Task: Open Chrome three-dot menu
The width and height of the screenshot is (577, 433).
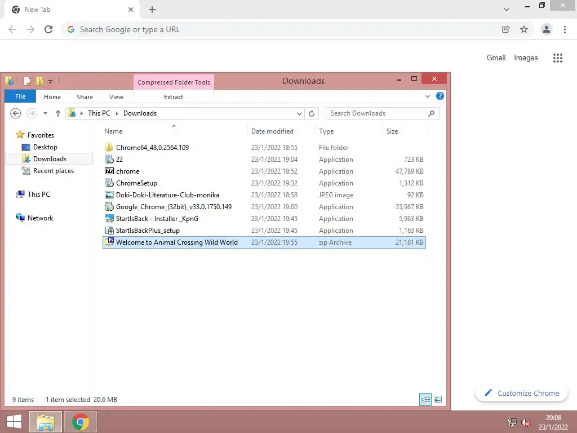Action: [565, 29]
